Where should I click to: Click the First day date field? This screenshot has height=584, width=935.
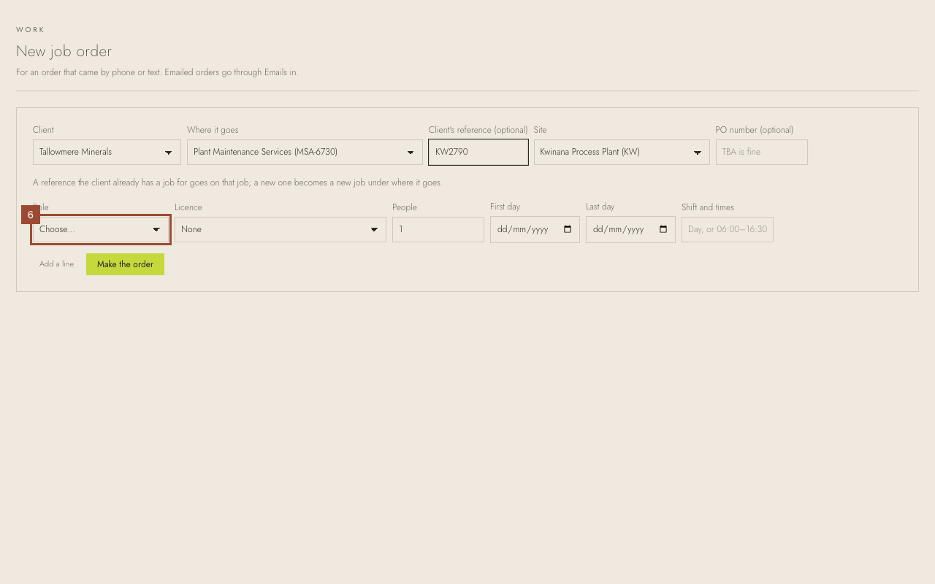(x=535, y=229)
